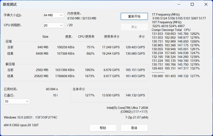Close the 基准测试 window
The width and height of the screenshot is (213, 136).
(206, 4)
